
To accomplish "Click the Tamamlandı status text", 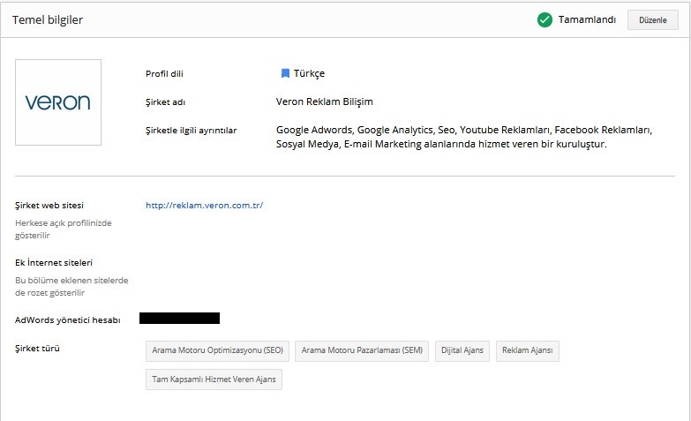I will [587, 20].
